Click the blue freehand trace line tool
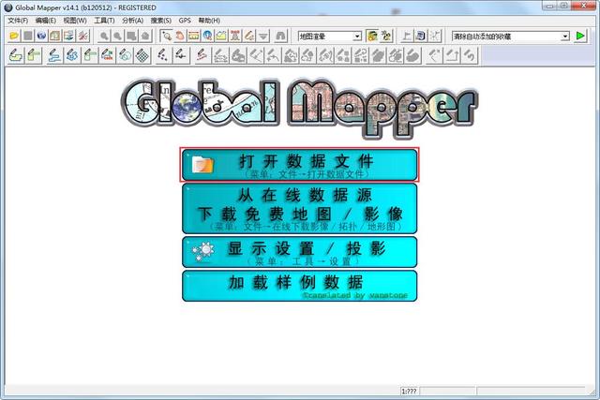600x400 pixels. click(x=72, y=55)
